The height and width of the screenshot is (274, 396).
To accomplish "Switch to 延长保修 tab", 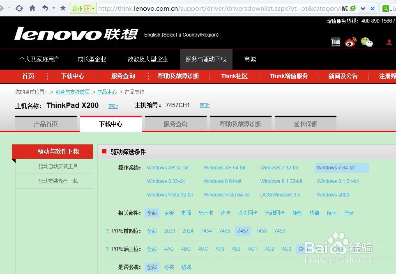I will click(306, 124).
